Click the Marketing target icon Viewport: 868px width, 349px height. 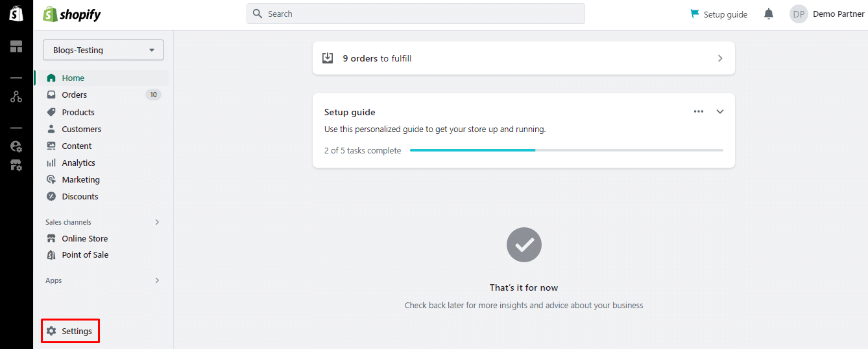click(x=51, y=180)
